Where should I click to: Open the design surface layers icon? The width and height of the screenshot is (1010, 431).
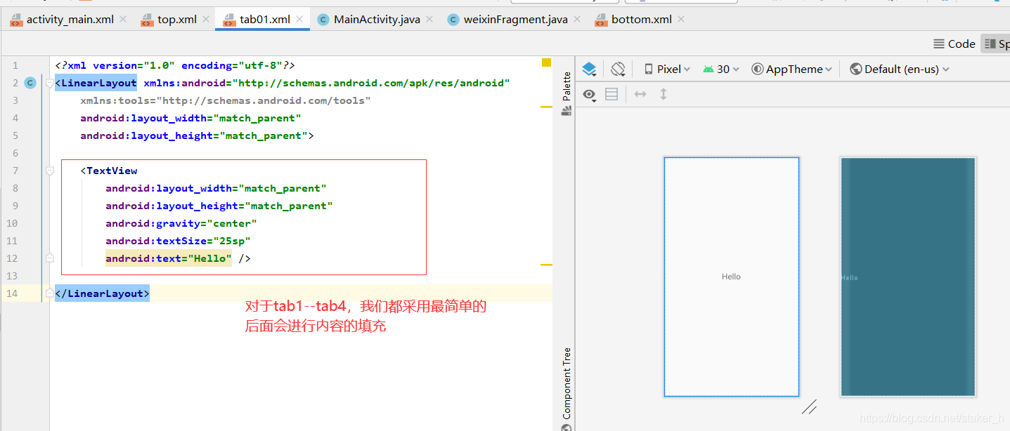(590, 69)
